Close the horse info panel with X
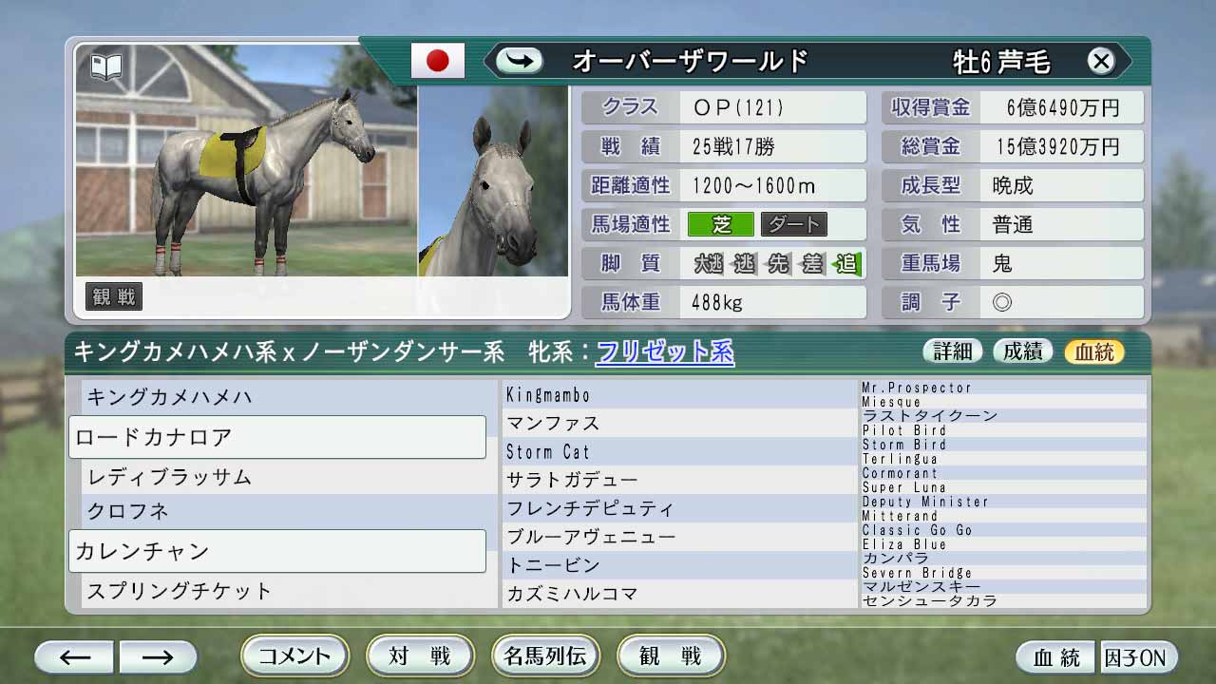 [1100, 62]
